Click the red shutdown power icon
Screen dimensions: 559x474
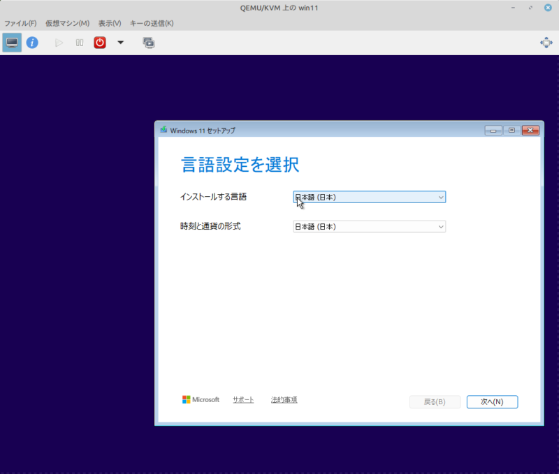coord(100,43)
